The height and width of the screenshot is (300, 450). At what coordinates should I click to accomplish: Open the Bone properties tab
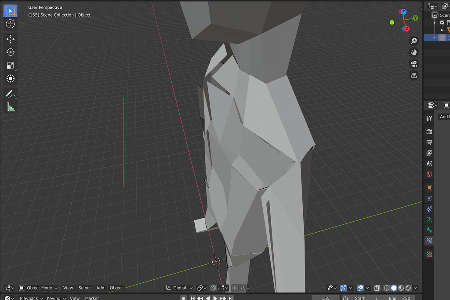point(429,230)
